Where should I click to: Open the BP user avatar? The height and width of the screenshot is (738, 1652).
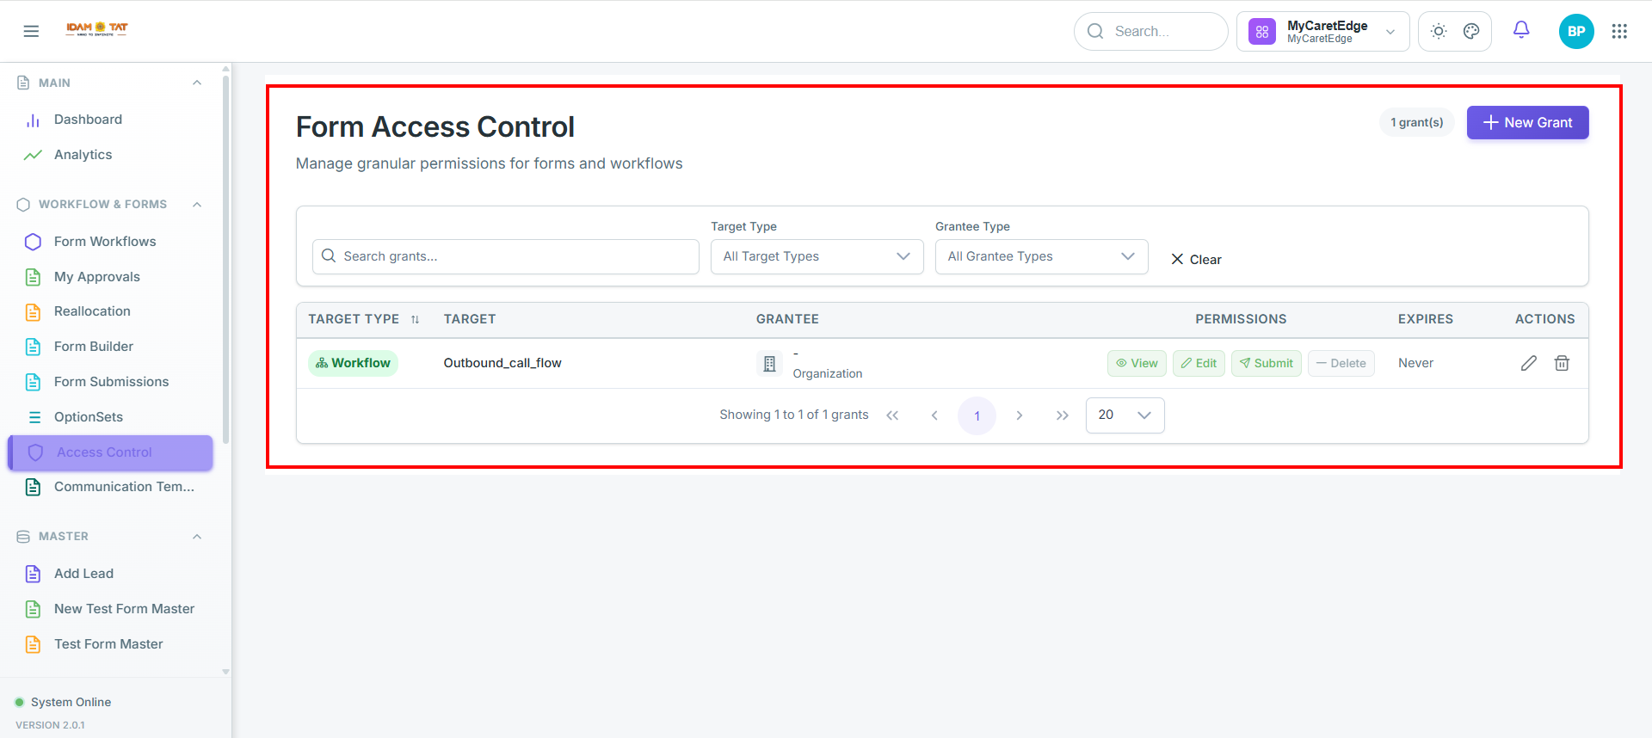tap(1576, 31)
